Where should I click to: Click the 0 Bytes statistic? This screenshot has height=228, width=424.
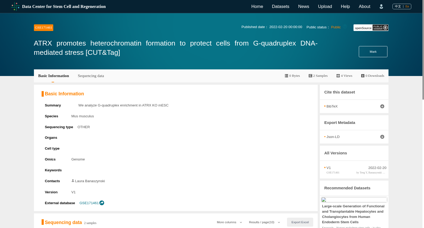[292, 76]
